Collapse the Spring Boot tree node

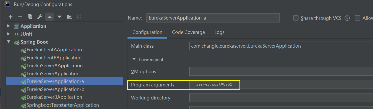tap(9, 42)
